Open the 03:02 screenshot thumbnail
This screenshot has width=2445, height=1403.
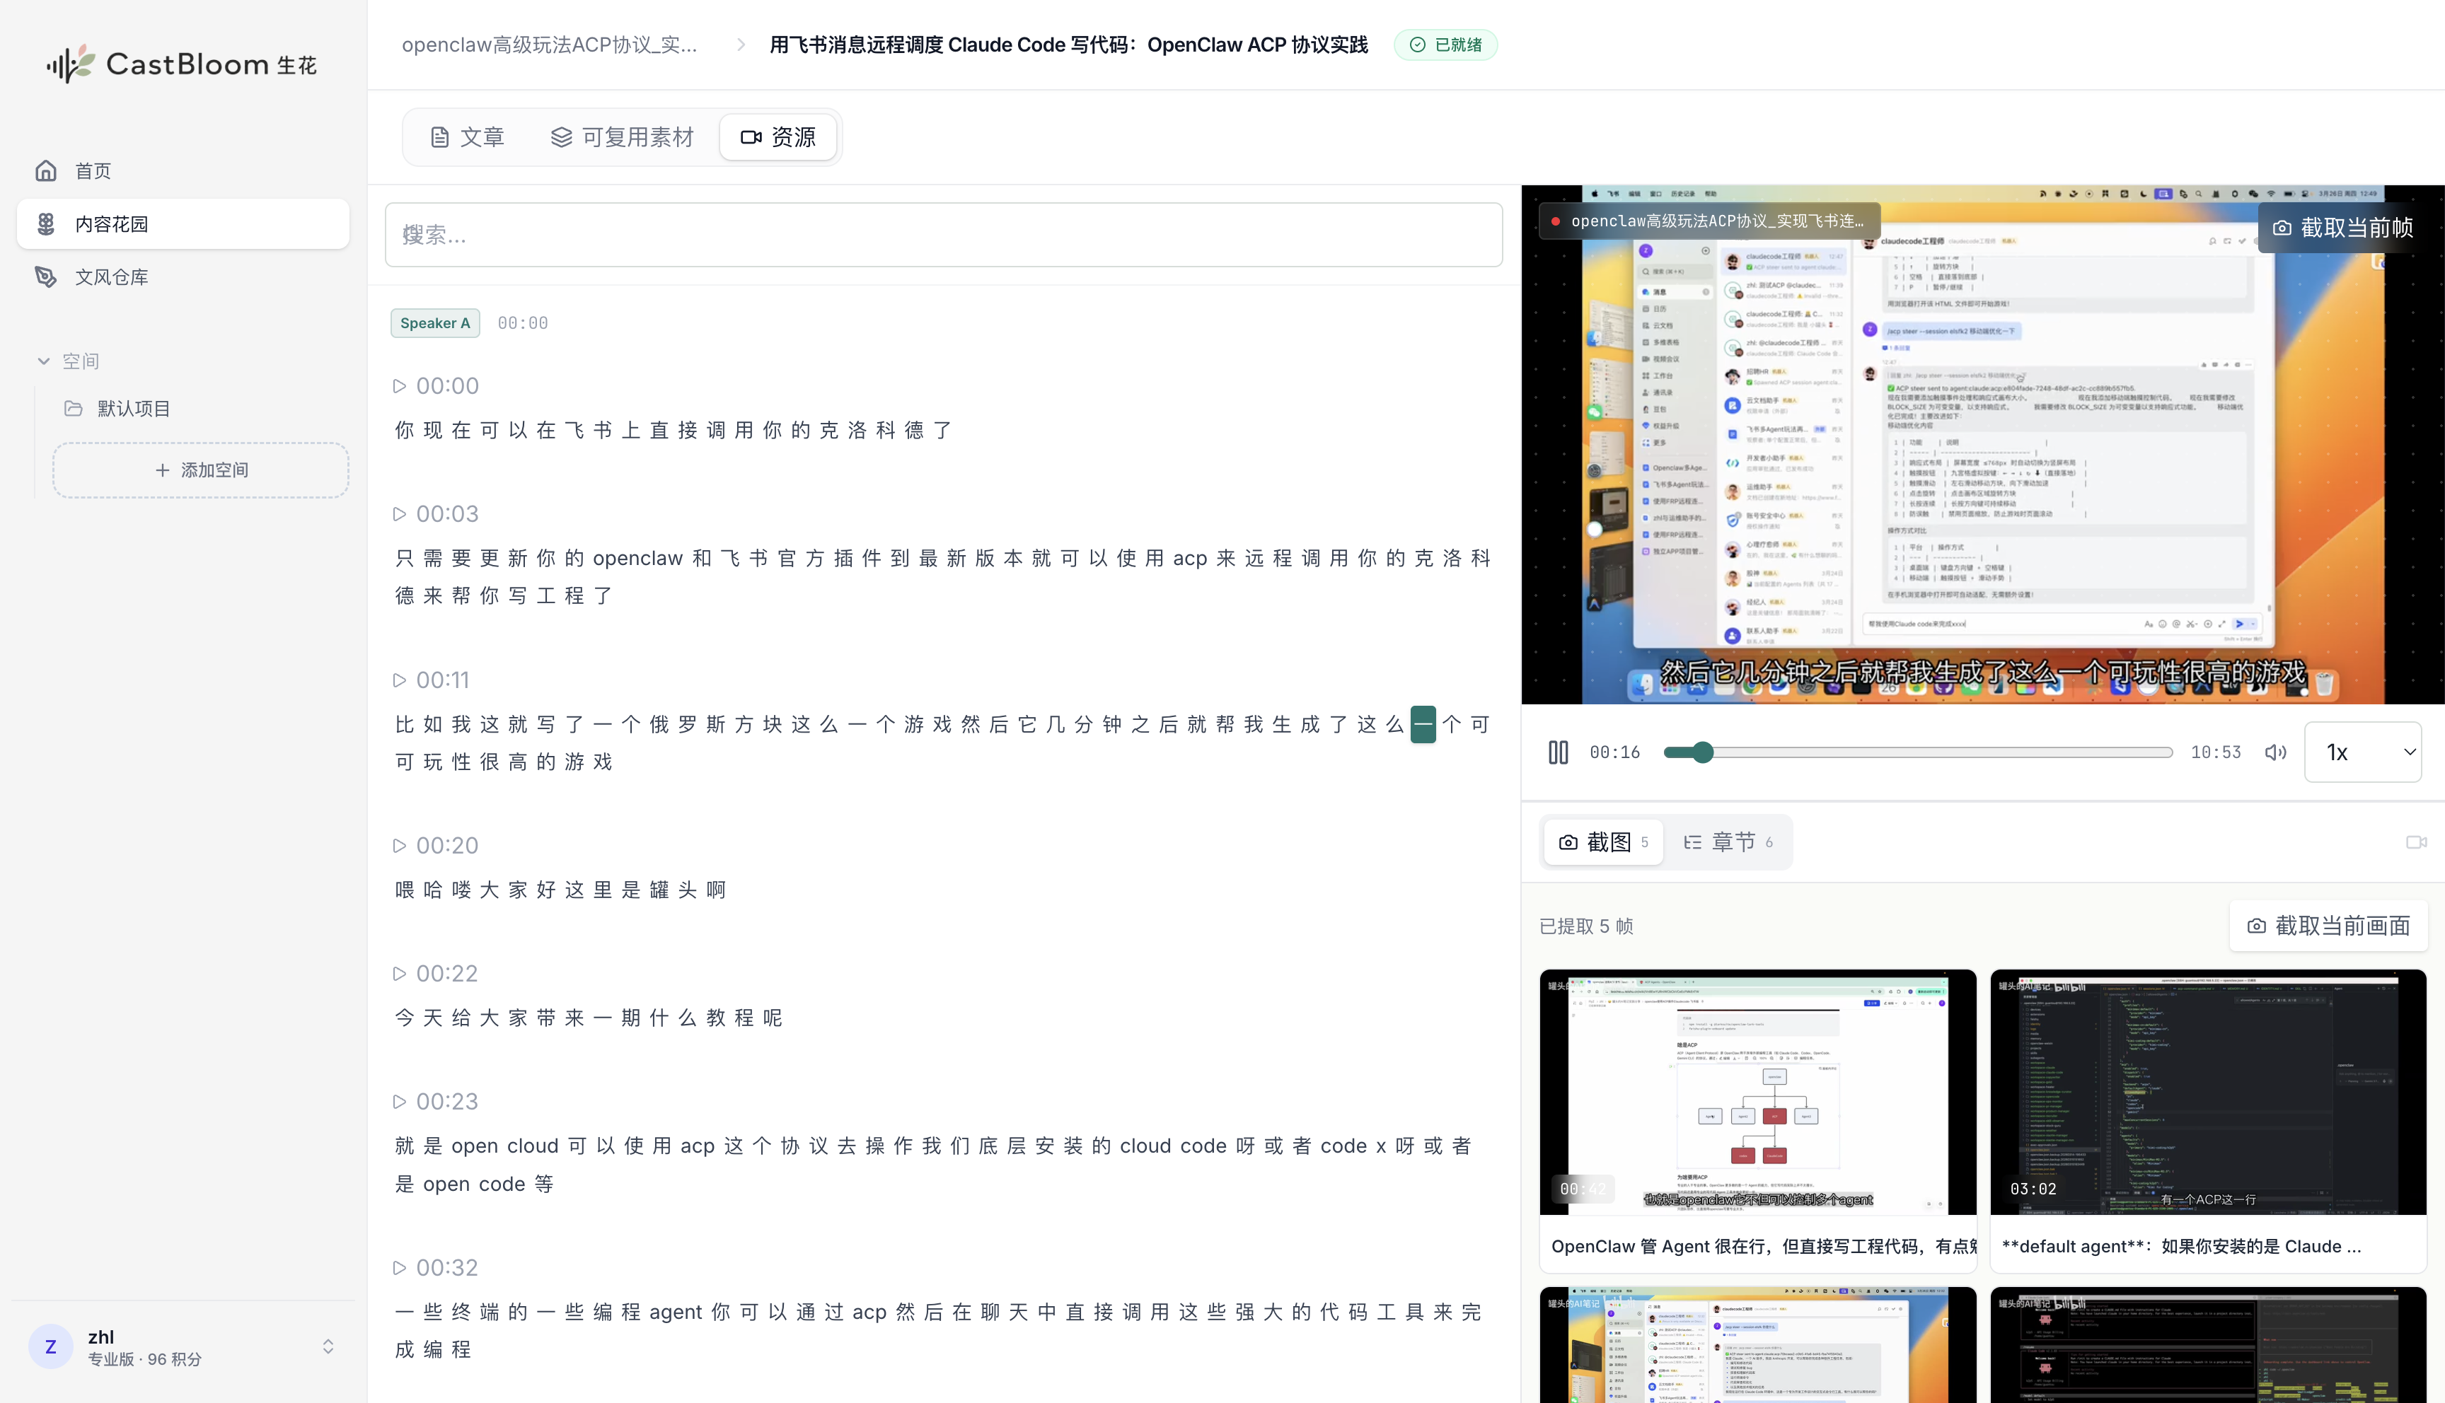(2208, 1092)
